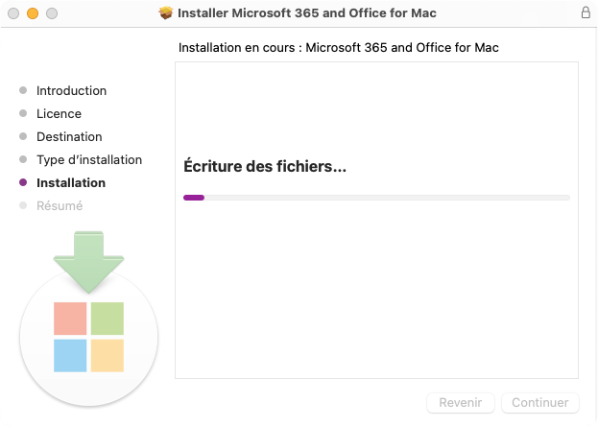
Task: Select the Type d'installation step
Action: coord(89,160)
